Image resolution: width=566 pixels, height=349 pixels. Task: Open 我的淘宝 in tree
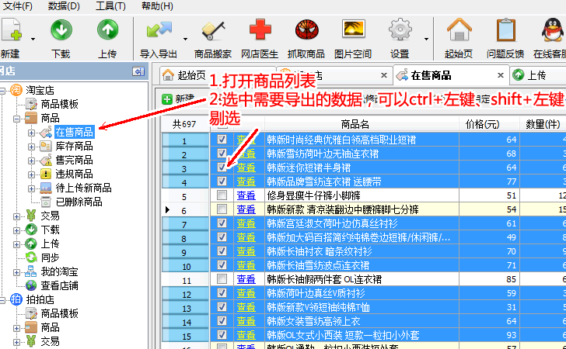click(x=59, y=271)
